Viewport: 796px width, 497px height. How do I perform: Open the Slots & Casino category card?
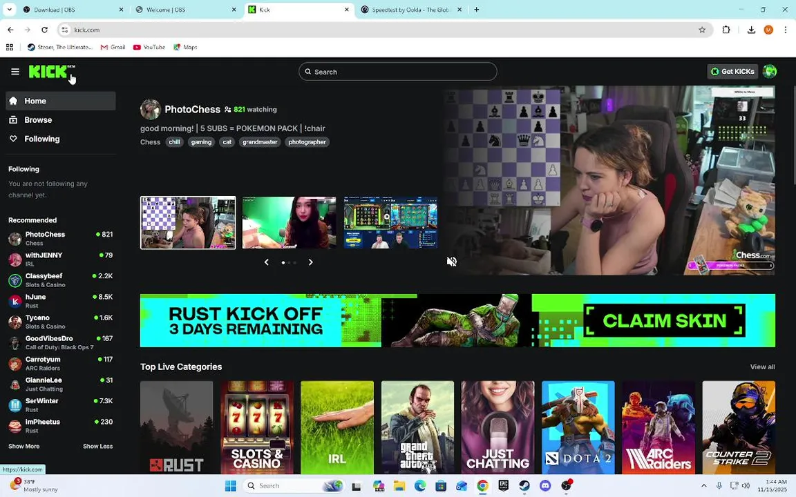tap(257, 427)
